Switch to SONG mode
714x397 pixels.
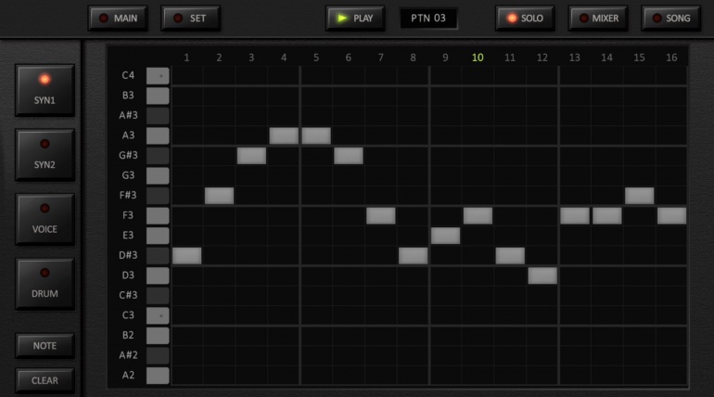[670, 19]
